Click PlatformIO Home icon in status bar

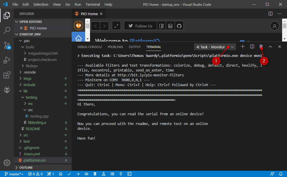[x=60, y=174]
